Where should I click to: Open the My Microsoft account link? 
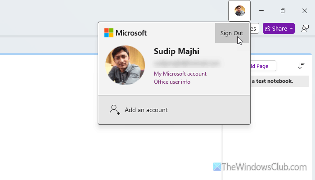[x=180, y=74]
